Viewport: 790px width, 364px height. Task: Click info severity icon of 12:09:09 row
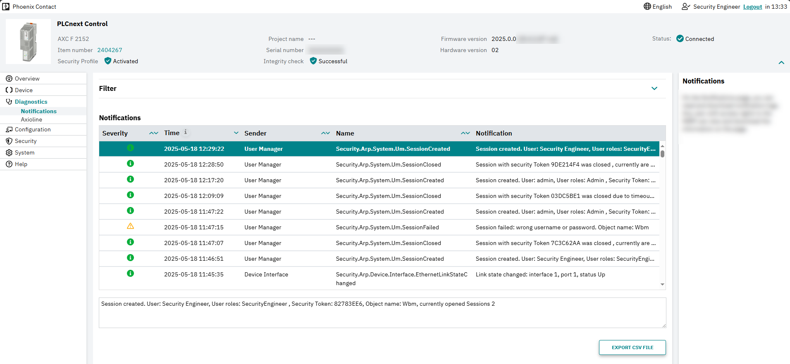130,195
